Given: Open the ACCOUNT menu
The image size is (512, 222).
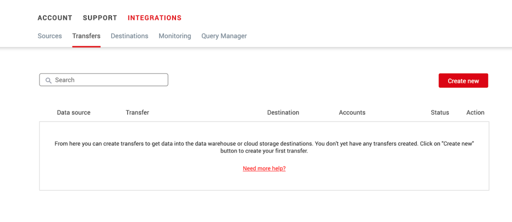Looking at the screenshot, I should pos(55,18).
